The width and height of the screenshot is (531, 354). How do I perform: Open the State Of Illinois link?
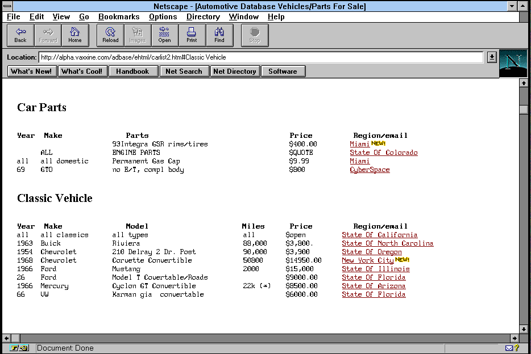(x=376, y=269)
